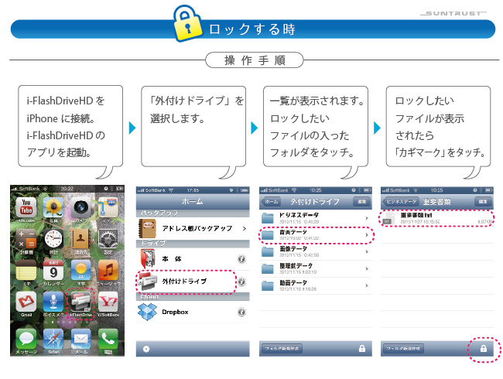
Task: Open the Weather app icon
Action: [80, 270]
